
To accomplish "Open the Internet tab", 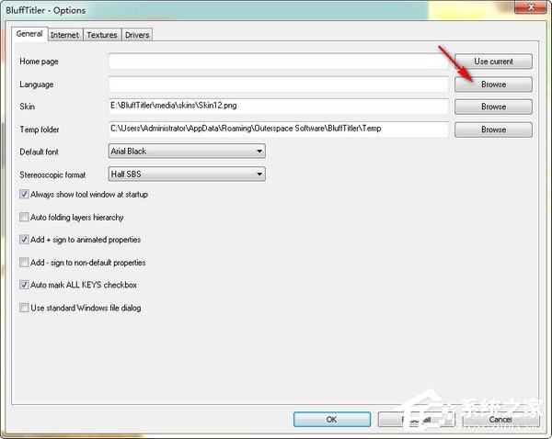I will [x=64, y=35].
